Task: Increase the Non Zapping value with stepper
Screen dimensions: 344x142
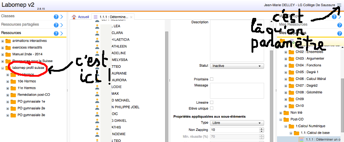Action: pyautogui.click(x=261, y=129)
